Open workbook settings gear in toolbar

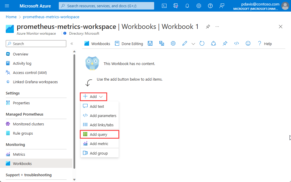click(173, 44)
